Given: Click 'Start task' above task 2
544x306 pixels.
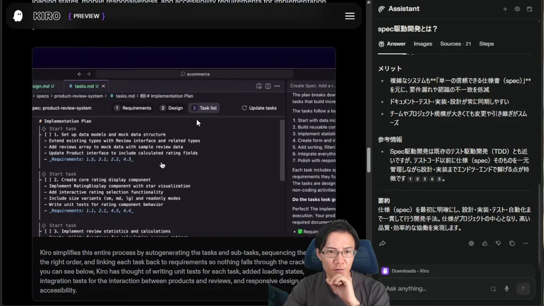Looking at the screenshot, I should click(x=59, y=174).
